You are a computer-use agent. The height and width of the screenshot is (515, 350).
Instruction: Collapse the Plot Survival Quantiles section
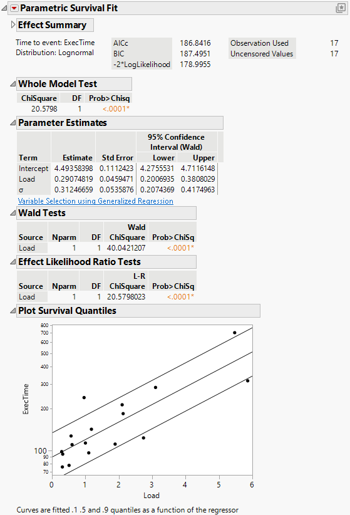click(13, 310)
